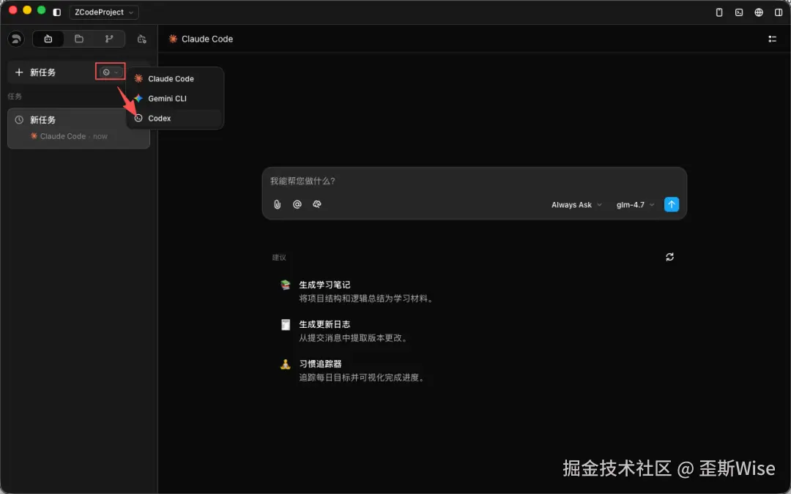Open the terminal icon in title bar
The height and width of the screenshot is (494, 791).
tap(738, 12)
